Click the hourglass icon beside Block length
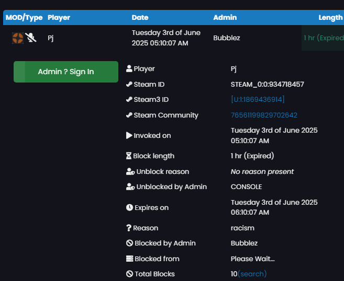The image size is (344, 281). [129, 156]
